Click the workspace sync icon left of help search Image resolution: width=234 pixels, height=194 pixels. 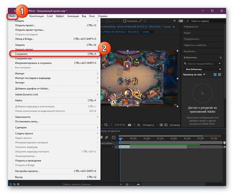point(181,21)
